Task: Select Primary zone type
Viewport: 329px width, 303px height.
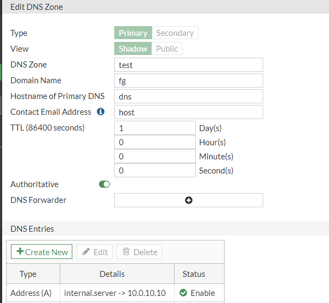Action: coord(133,33)
